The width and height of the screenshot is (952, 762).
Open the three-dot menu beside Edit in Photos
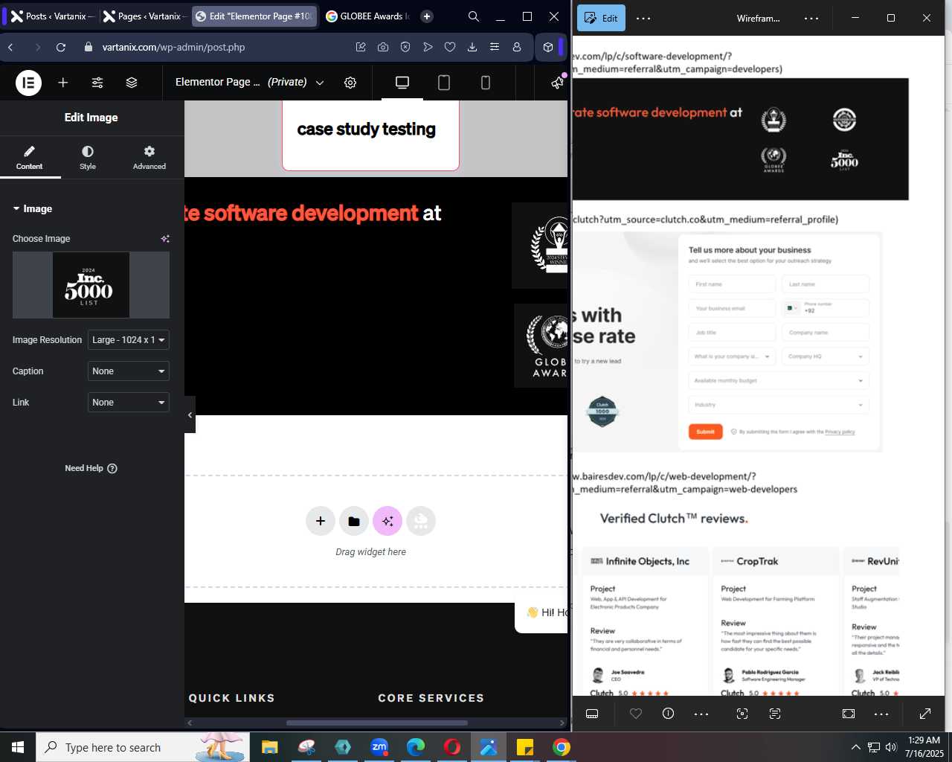pos(644,18)
